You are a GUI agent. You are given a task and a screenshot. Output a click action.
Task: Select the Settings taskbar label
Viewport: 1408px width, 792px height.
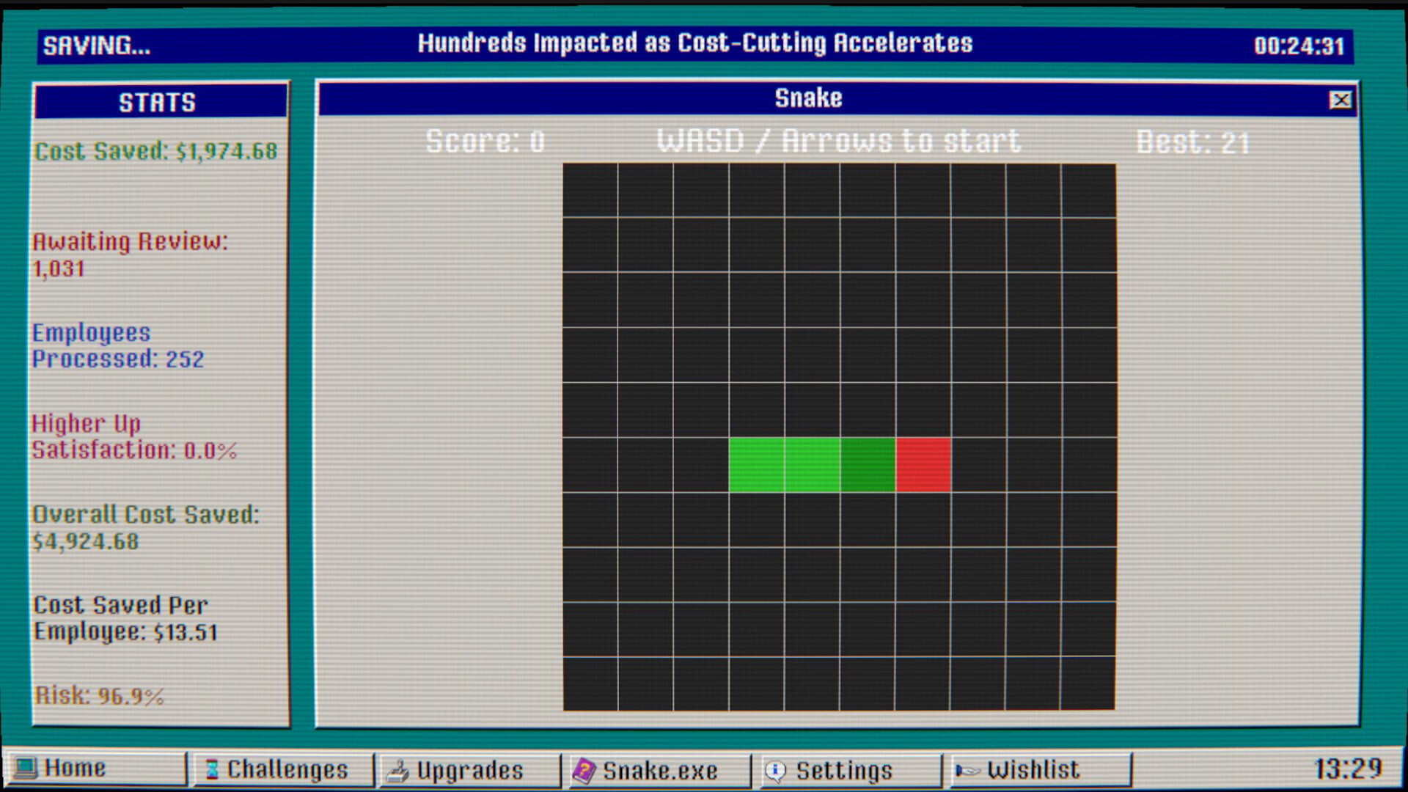click(844, 770)
